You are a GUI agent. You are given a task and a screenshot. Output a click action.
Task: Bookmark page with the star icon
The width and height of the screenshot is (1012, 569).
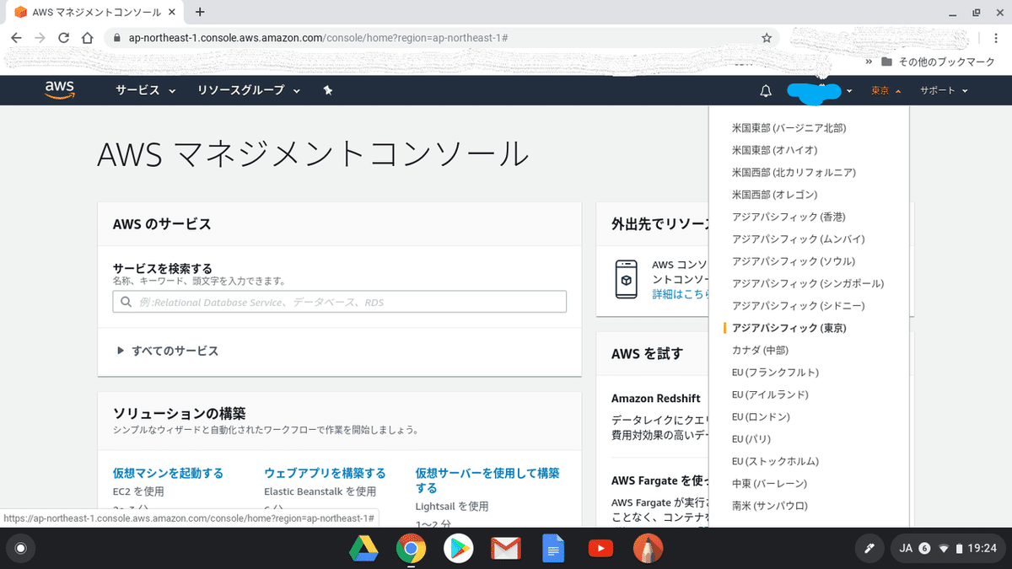(766, 38)
